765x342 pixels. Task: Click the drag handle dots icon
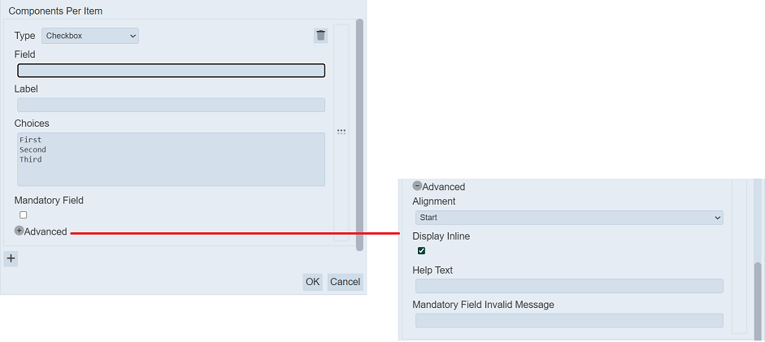pos(341,131)
